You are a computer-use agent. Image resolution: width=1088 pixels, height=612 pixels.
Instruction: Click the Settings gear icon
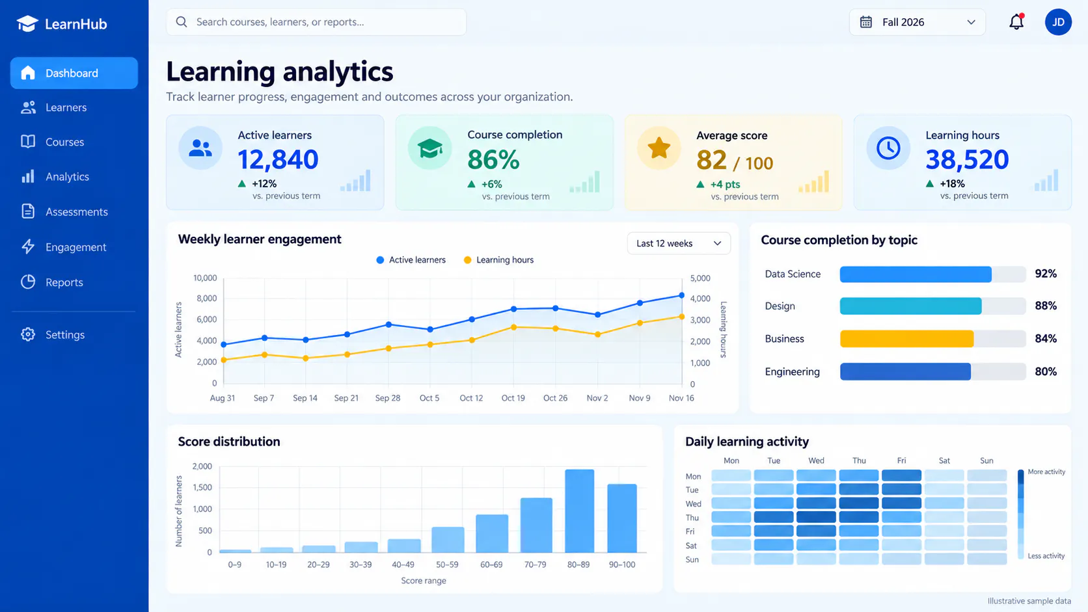point(28,334)
